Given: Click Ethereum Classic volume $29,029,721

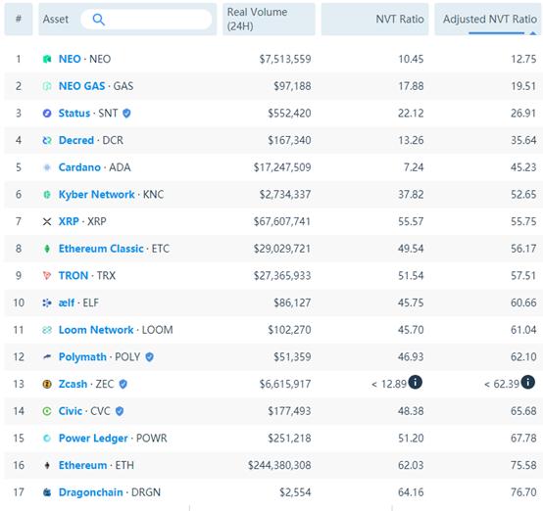Looking at the screenshot, I should tap(282, 249).
